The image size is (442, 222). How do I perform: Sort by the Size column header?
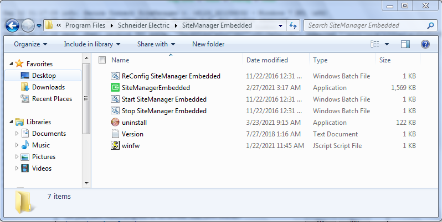pos(385,60)
